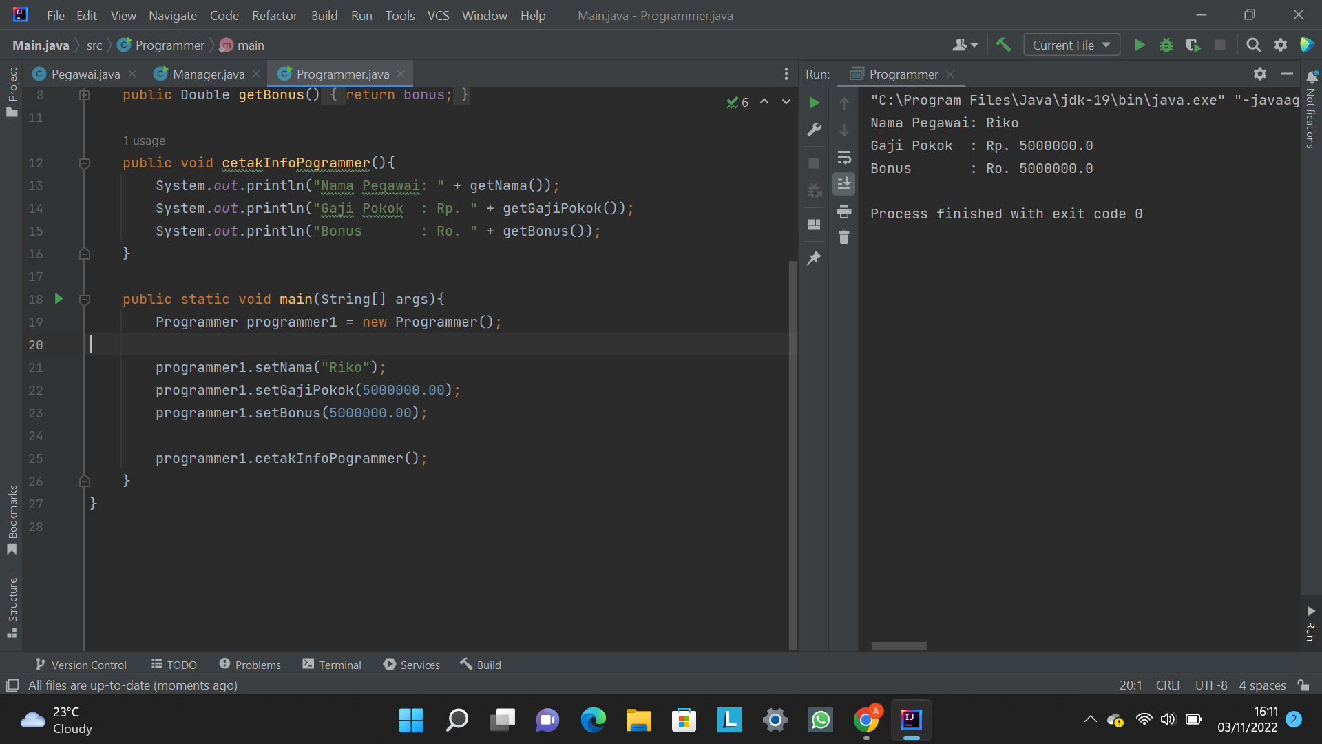The height and width of the screenshot is (744, 1322).
Task: Rerun the Programmer application
Action: [815, 103]
